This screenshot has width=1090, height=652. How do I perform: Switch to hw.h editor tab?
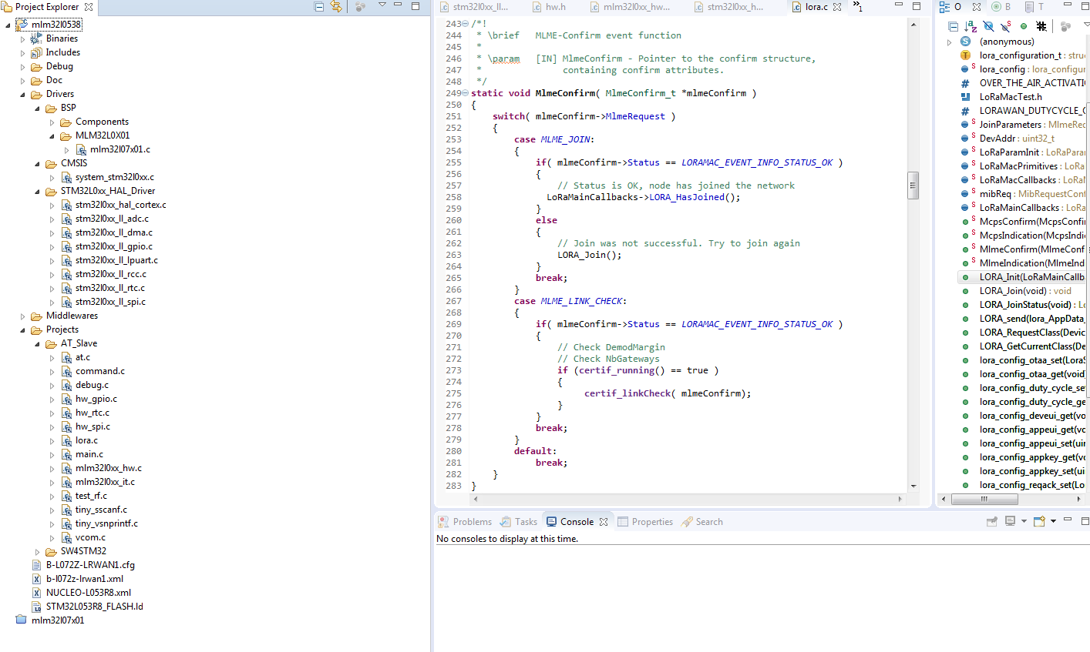pyautogui.click(x=555, y=7)
